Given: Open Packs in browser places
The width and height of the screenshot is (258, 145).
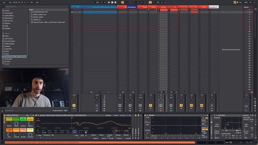Looking at the screenshot, I should pyautogui.click(x=7, y=36).
